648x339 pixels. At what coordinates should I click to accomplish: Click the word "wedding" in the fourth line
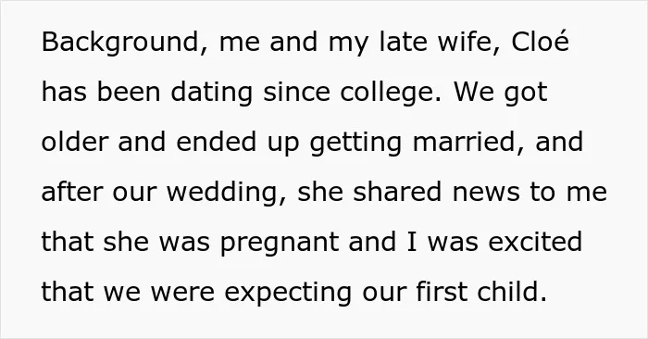click(222, 194)
